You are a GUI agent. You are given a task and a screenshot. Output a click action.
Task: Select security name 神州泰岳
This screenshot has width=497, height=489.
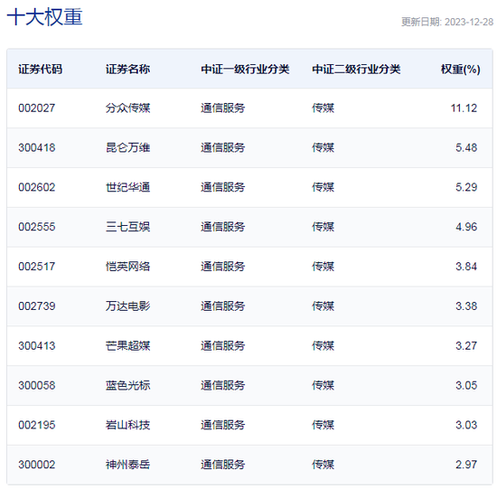(127, 465)
